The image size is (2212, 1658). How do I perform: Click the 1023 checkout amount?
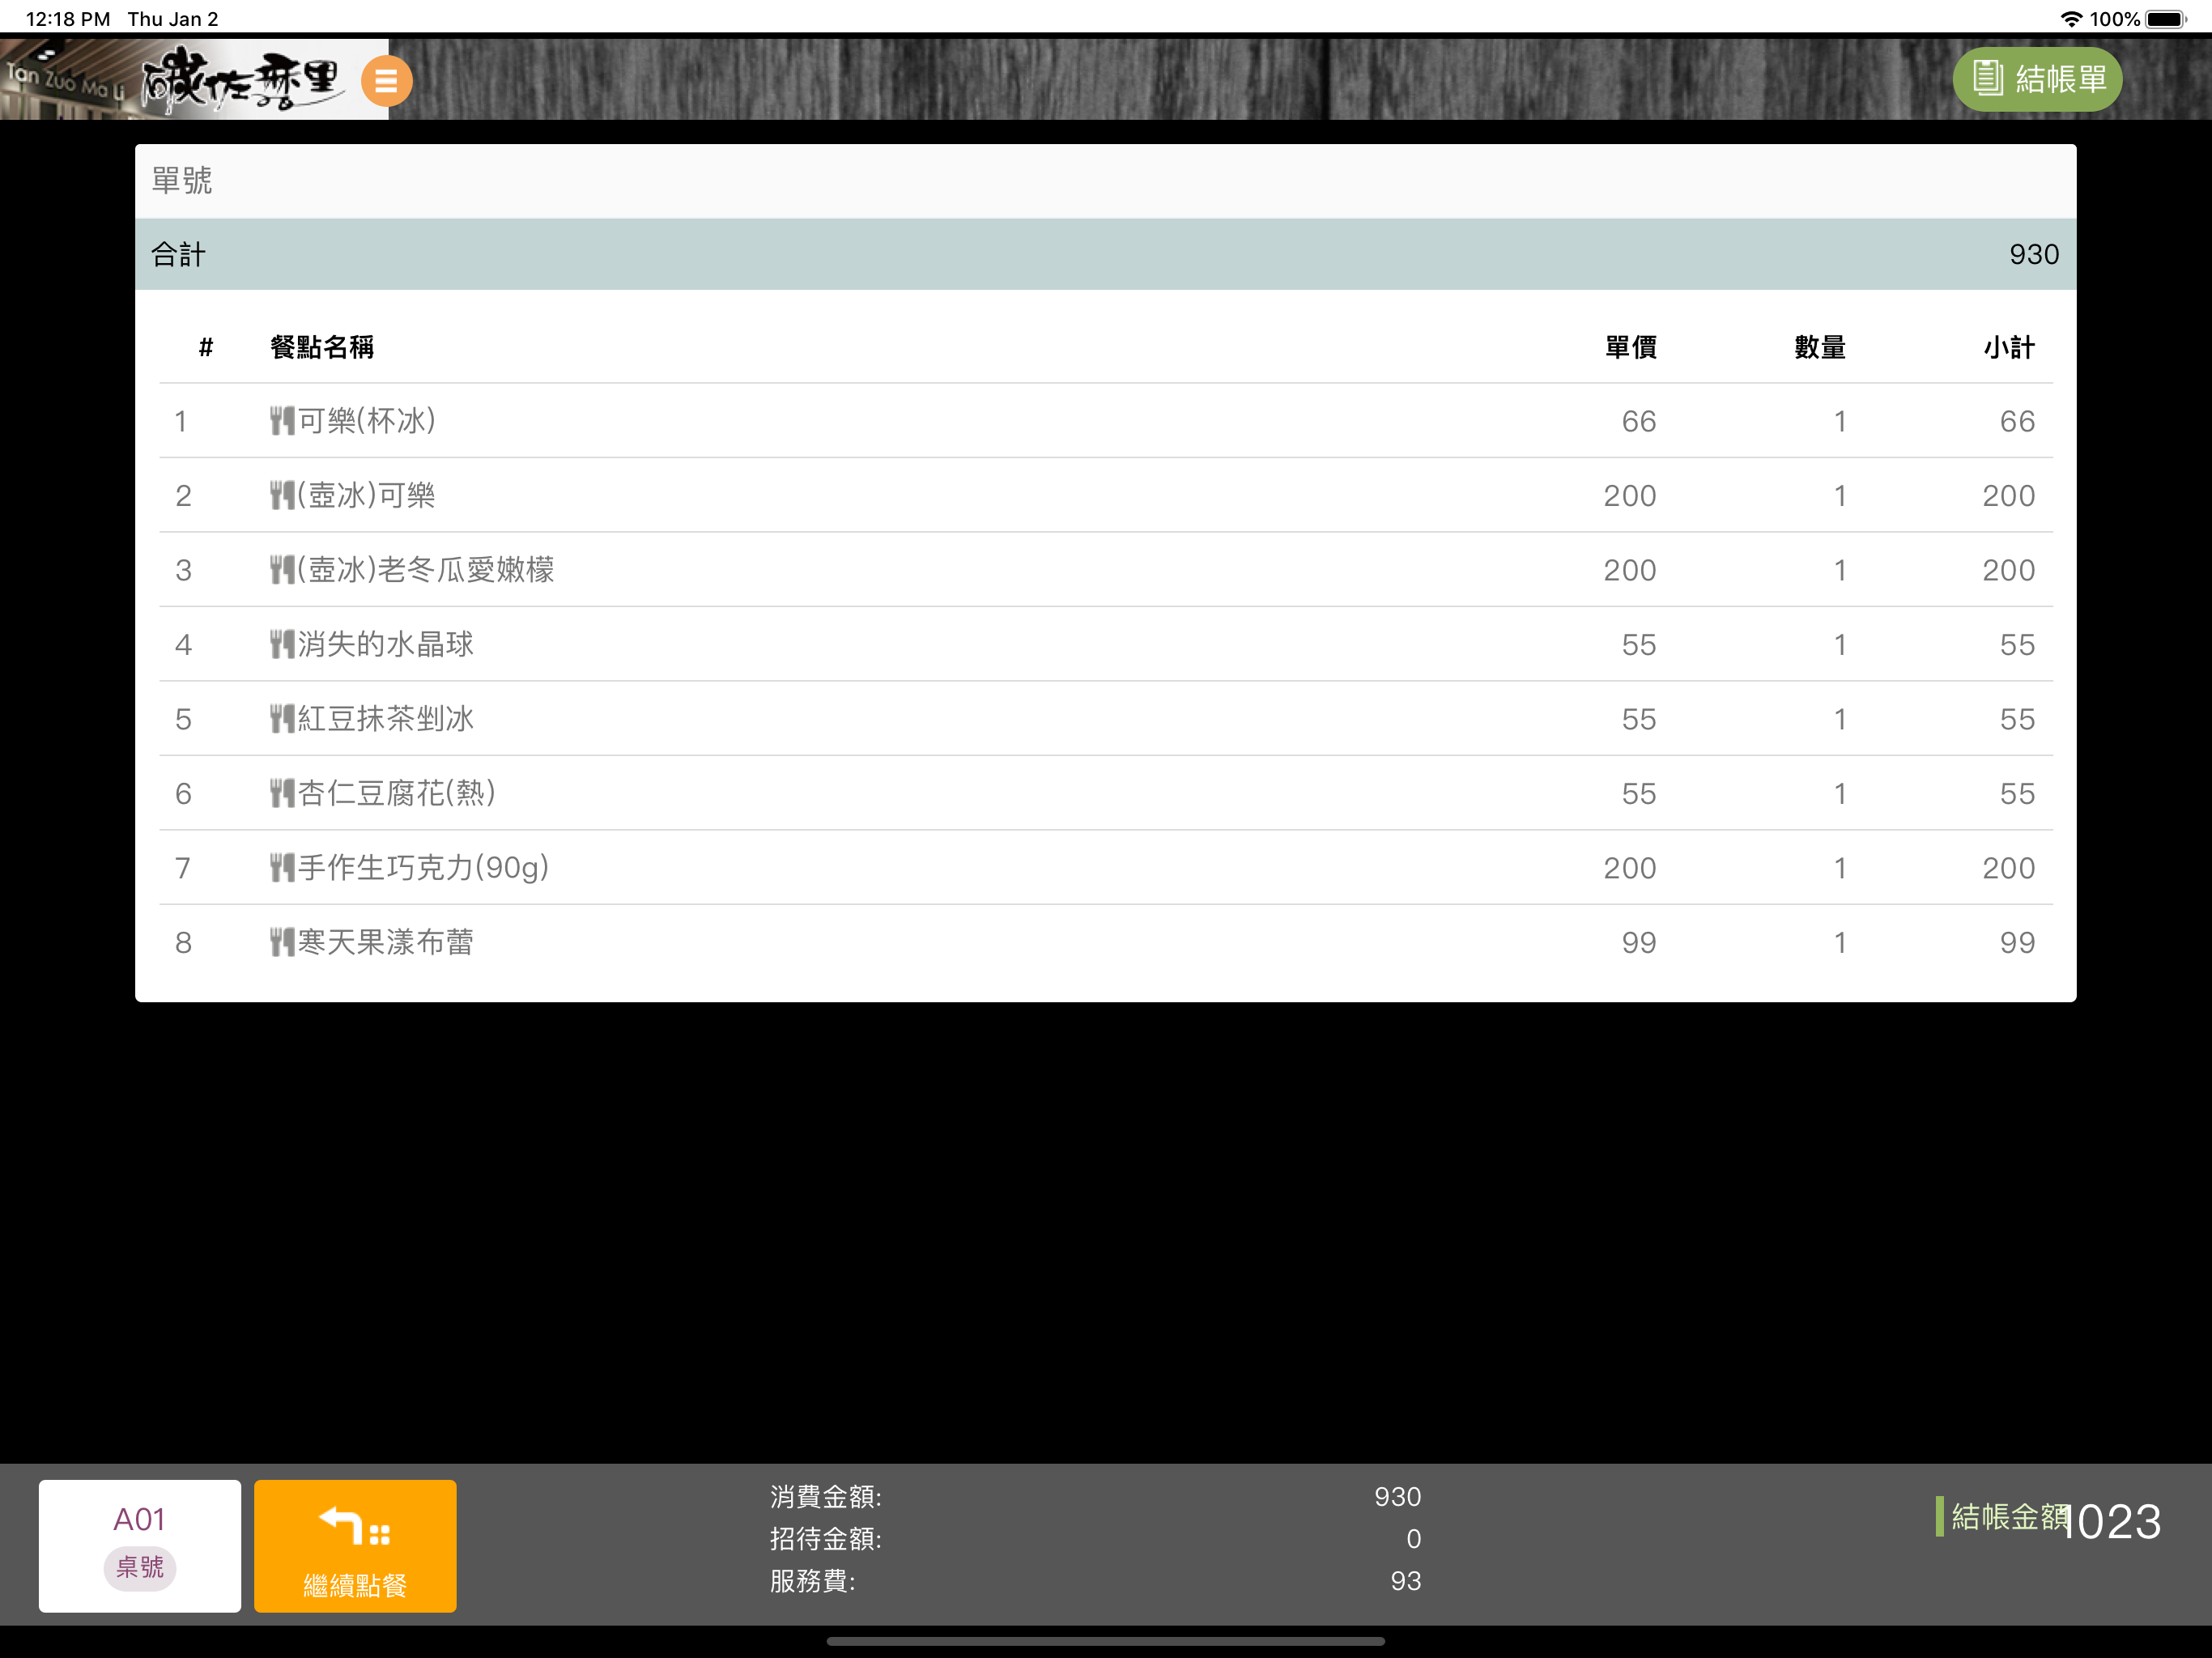click(x=2112, y=1522)
